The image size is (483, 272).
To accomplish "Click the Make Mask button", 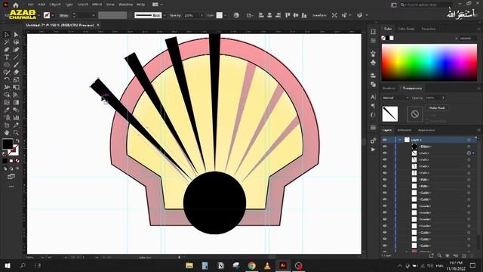I will click(437, 108).
